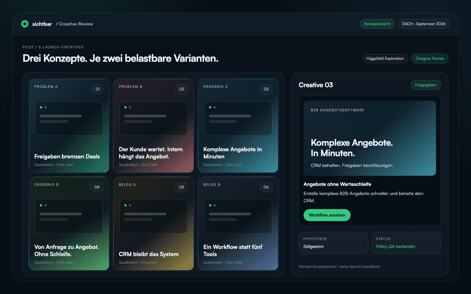Click the 05 number badge
This screenshot has height=294, width=471.
(182, 187)
